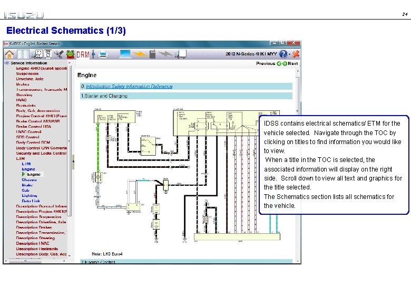Collapse the red ETM tree node
The height and width of the screenshot is (285, 411).
21,158
